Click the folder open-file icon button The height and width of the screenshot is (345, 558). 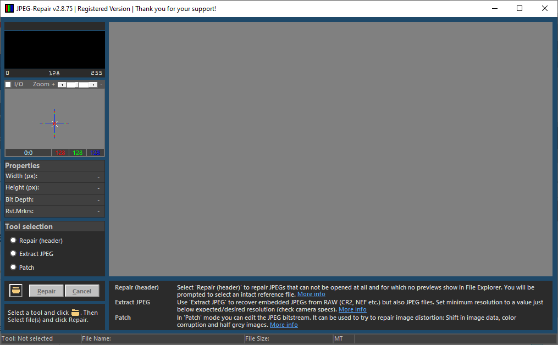point(15,291)
